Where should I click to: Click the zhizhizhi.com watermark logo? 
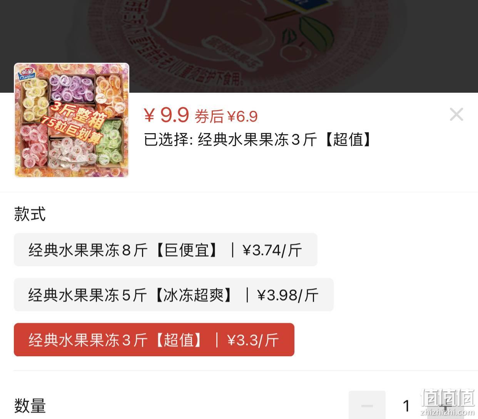point(447,403)
